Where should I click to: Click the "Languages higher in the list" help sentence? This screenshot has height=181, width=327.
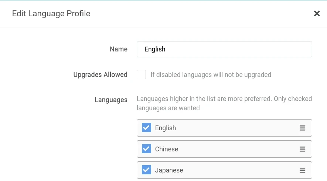(x=224, y=99)
